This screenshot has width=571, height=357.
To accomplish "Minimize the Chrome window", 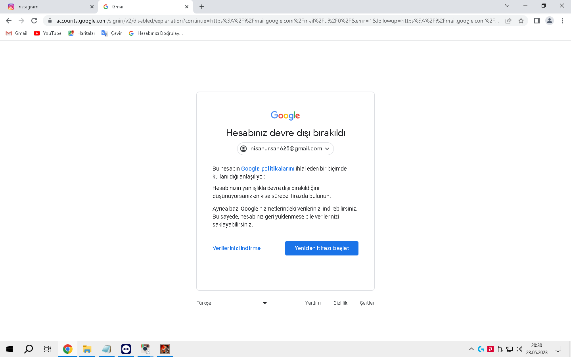I will click(x=525, y=6).
